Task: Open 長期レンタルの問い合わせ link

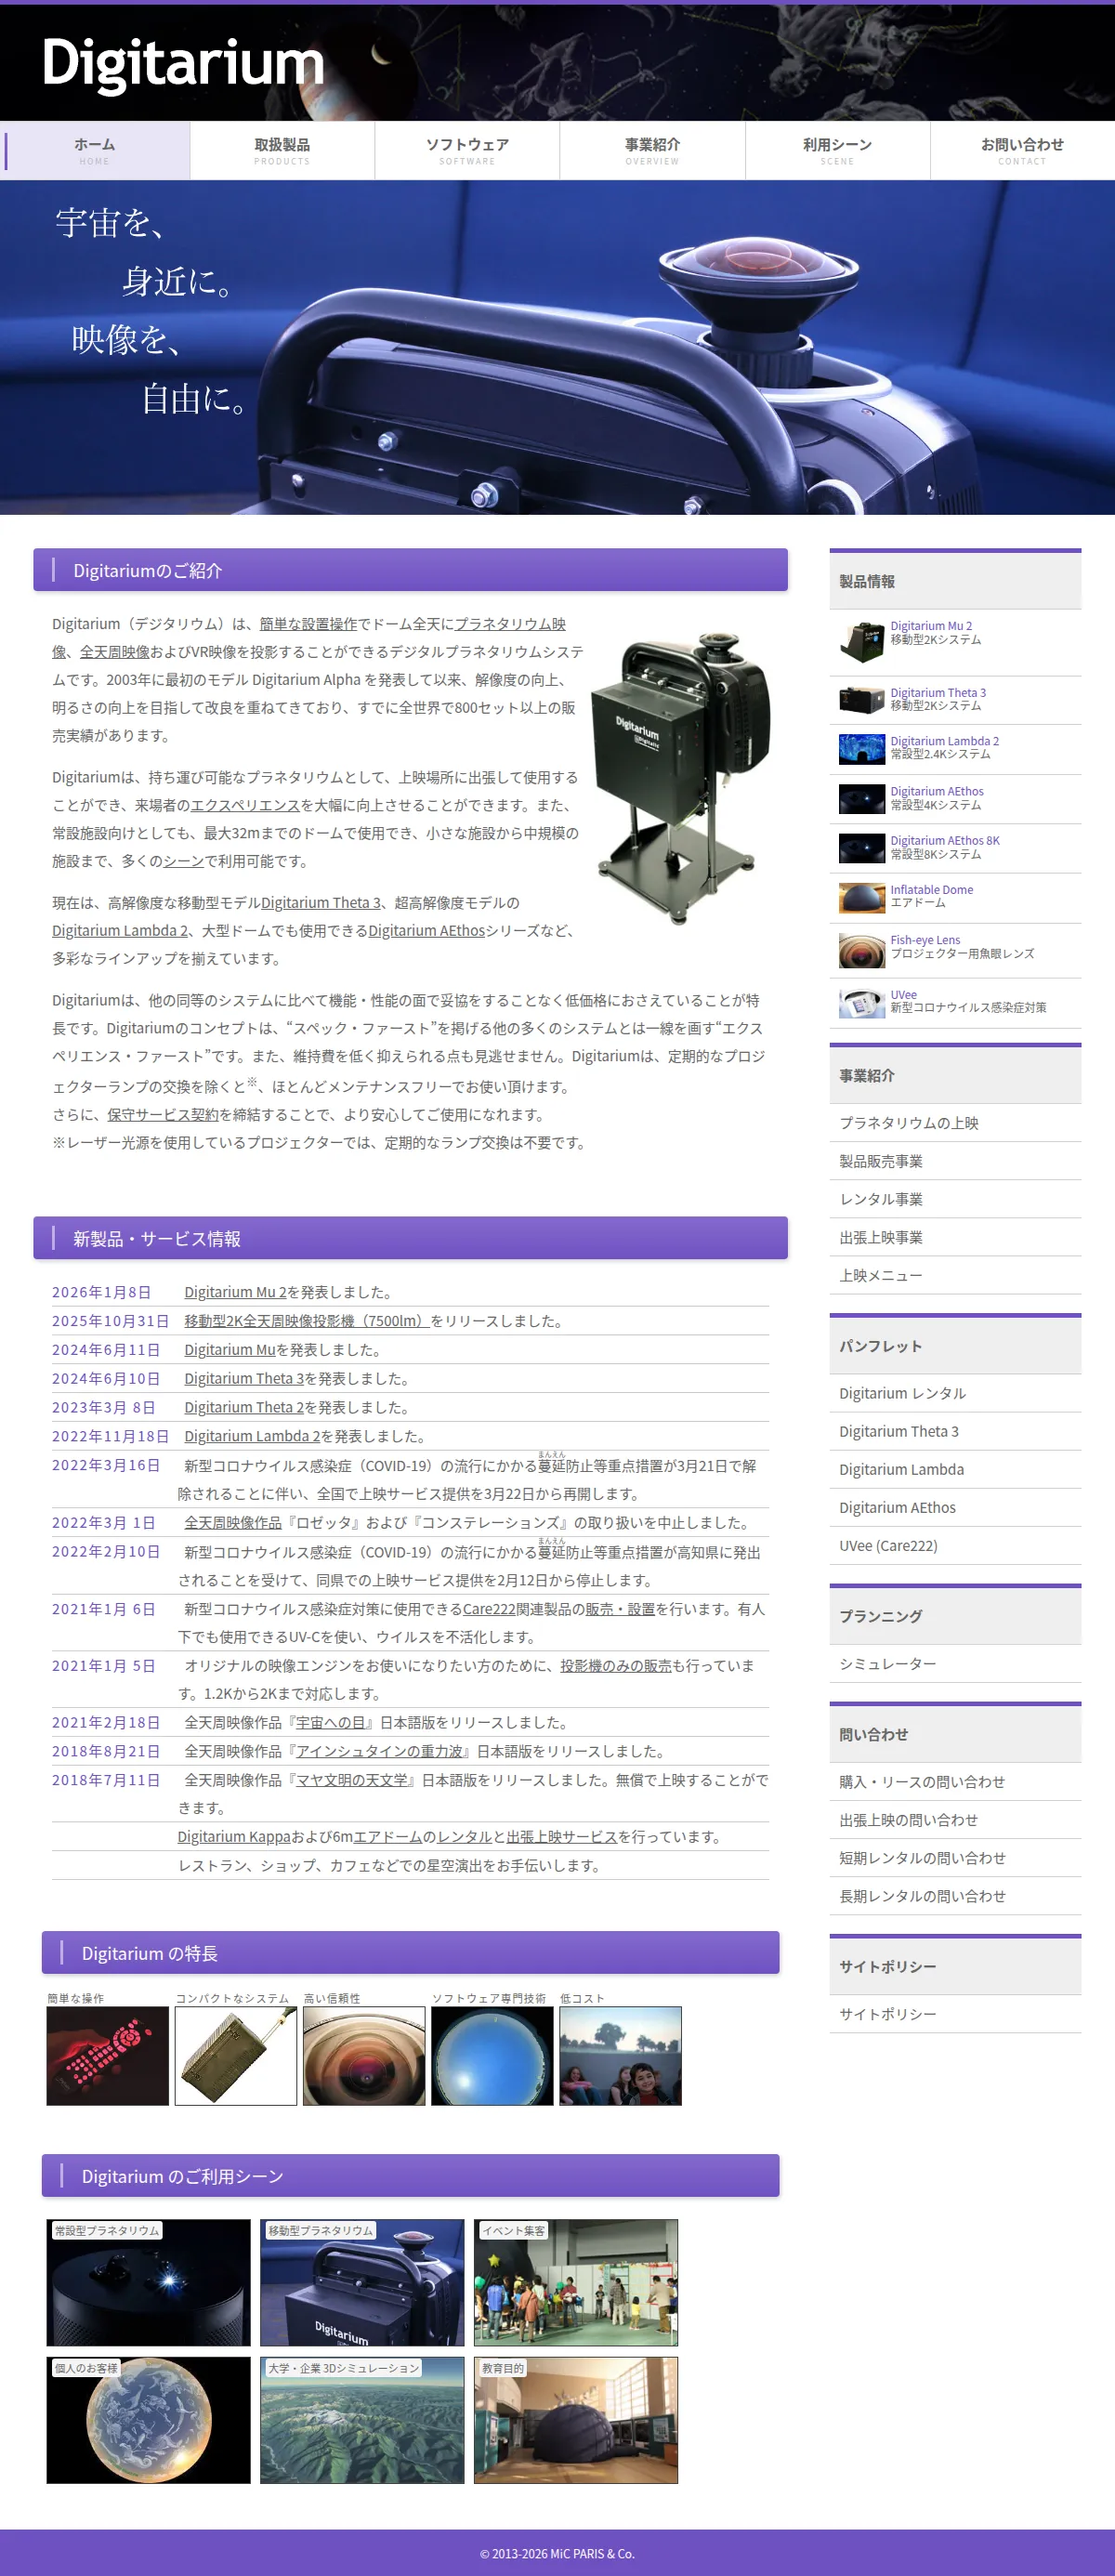Action: click(x=955, y=1895)
